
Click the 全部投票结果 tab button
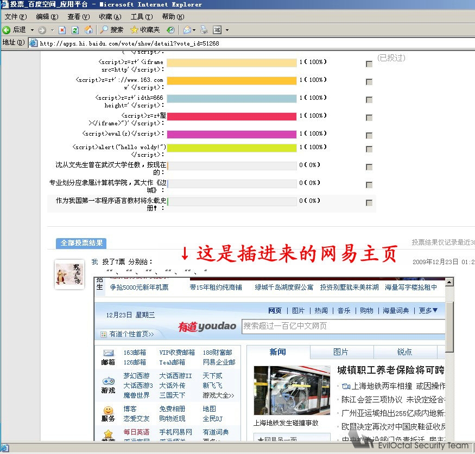pos(81,243)
